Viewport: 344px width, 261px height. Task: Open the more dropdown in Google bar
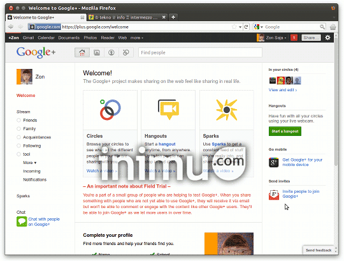[137, 38]
